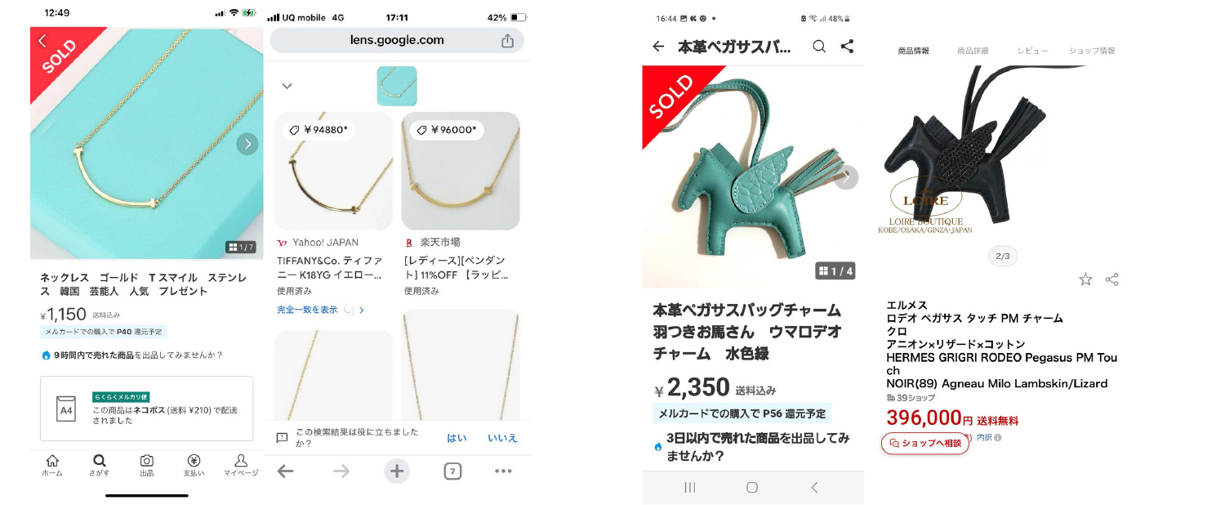Open the 支払い payment icon

[x=194, y=465]
